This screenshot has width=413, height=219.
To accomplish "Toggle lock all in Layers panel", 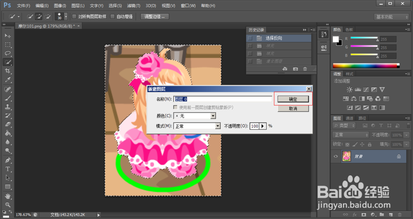I will point(370,145).
